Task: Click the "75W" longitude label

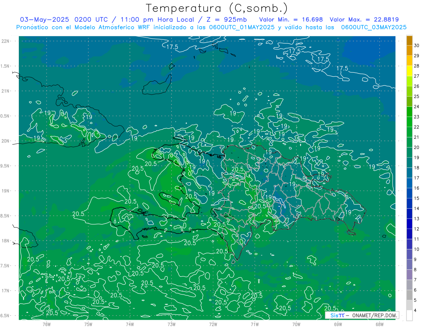Action: point(88,324)
